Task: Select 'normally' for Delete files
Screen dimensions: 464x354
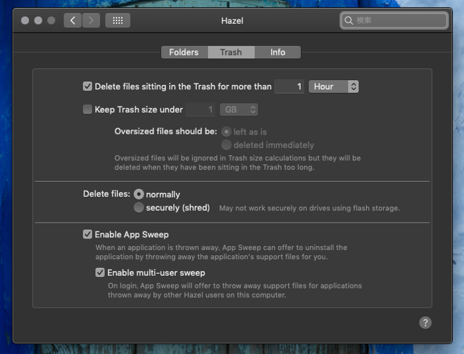Action: [x=139, y=194]
